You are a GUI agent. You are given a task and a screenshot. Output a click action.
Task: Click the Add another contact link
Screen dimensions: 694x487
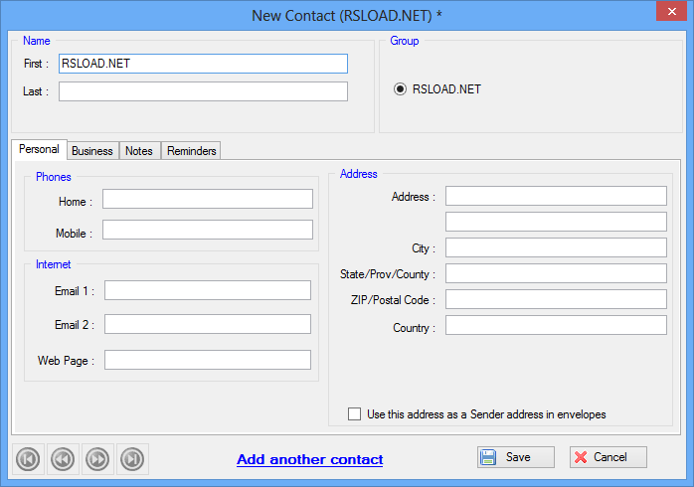click(x=310, y=459)
